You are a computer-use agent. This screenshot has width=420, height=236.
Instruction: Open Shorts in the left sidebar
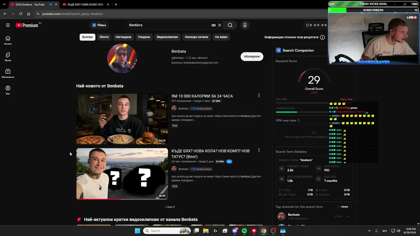(8, 57)
